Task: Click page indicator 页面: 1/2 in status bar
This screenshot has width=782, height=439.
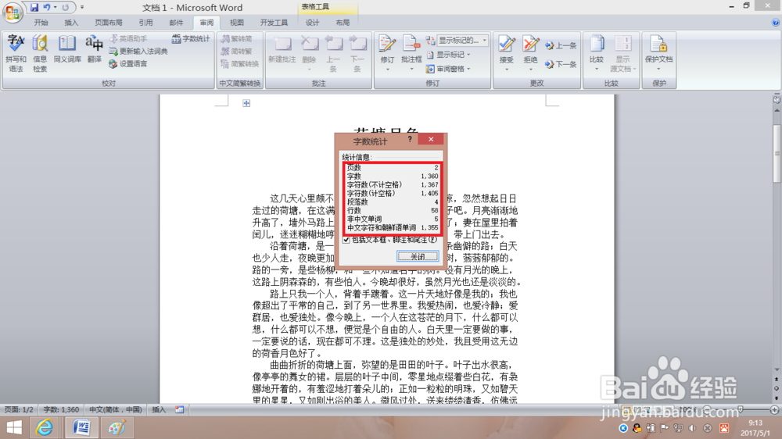Action: [19, 409]
